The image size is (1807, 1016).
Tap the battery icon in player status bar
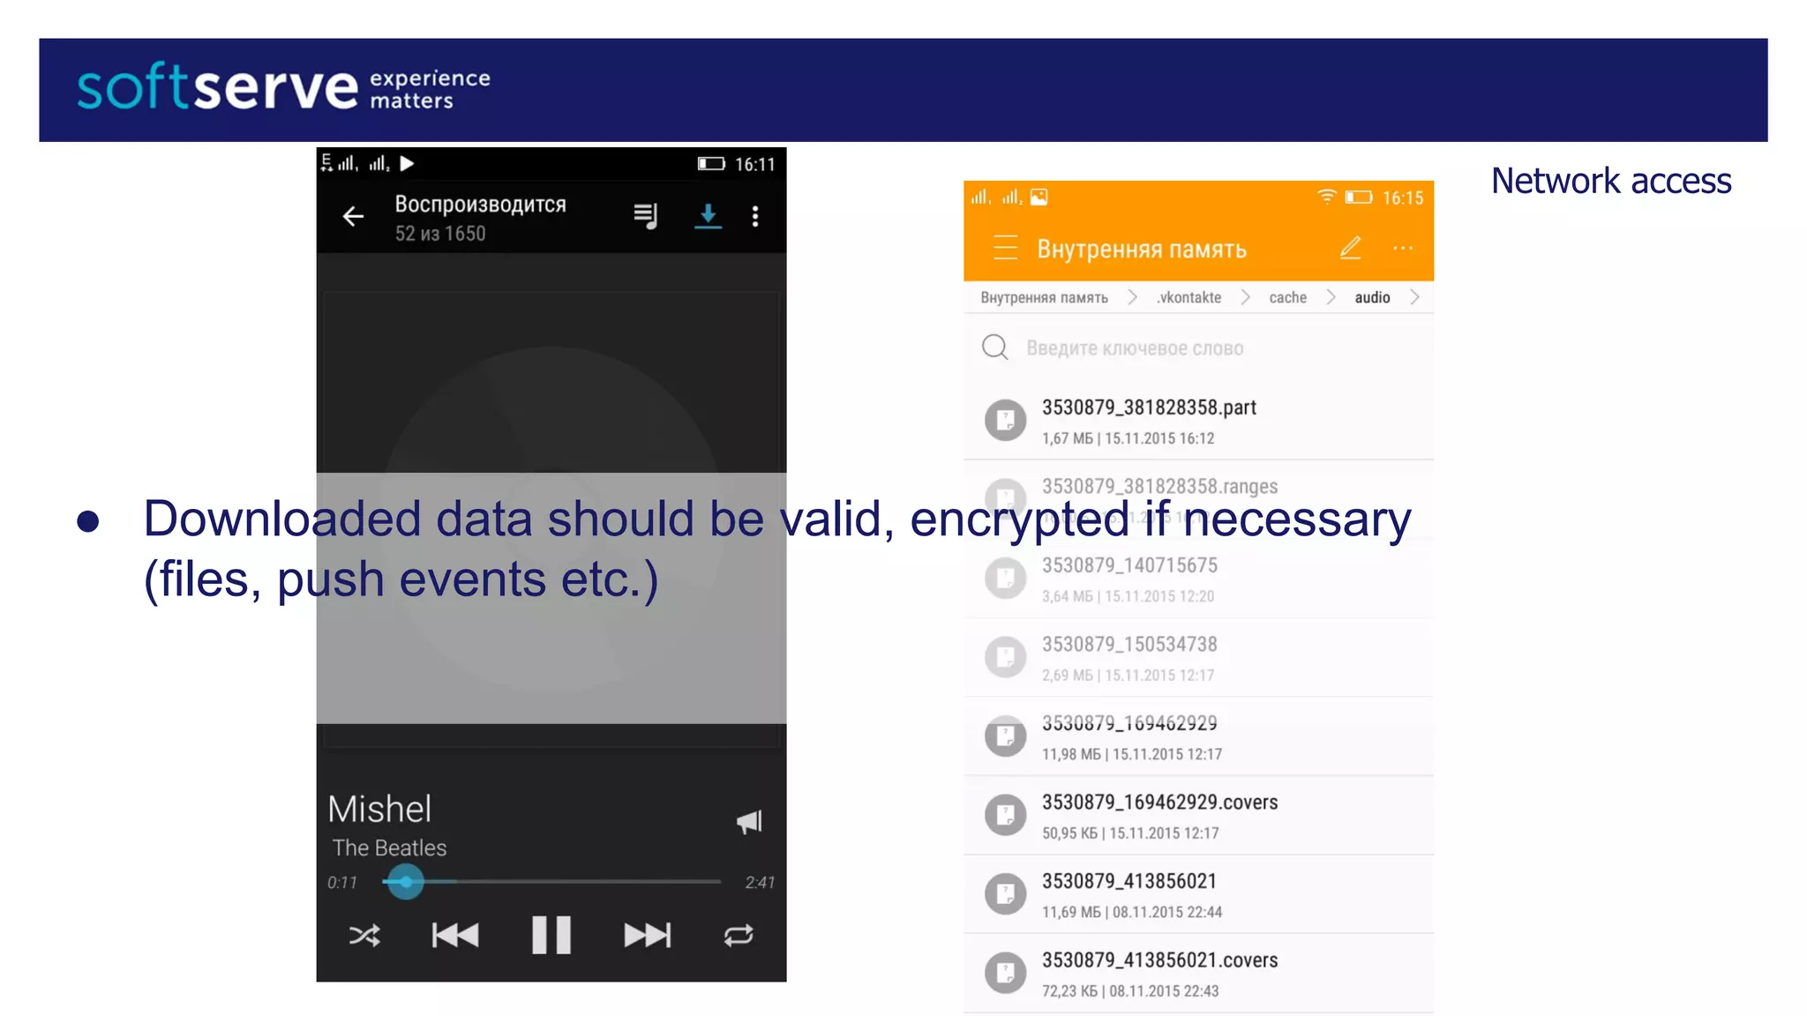tap(711, 164)
